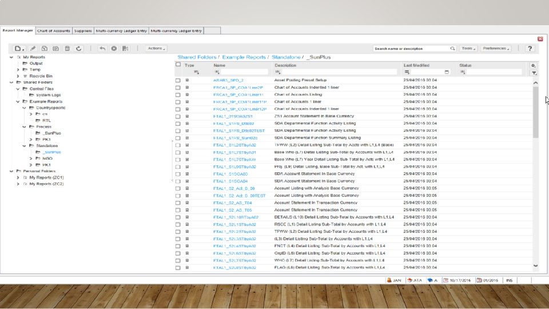Open the Shared Folders breadcrumb link
549x309 pixels.
[197, 57]
